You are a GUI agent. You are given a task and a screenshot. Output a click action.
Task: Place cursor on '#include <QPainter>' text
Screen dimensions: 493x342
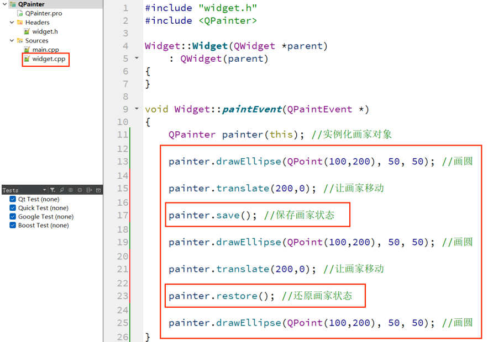pyautogui.click(x=201, y=21)
